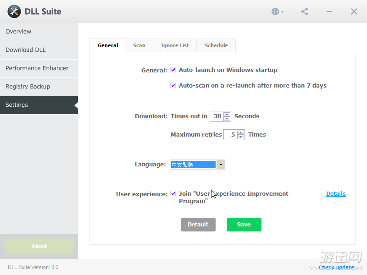Click the DLL Suite wrench logo icon
Viewport: 367px width, 275px height.
pos(14,11)
